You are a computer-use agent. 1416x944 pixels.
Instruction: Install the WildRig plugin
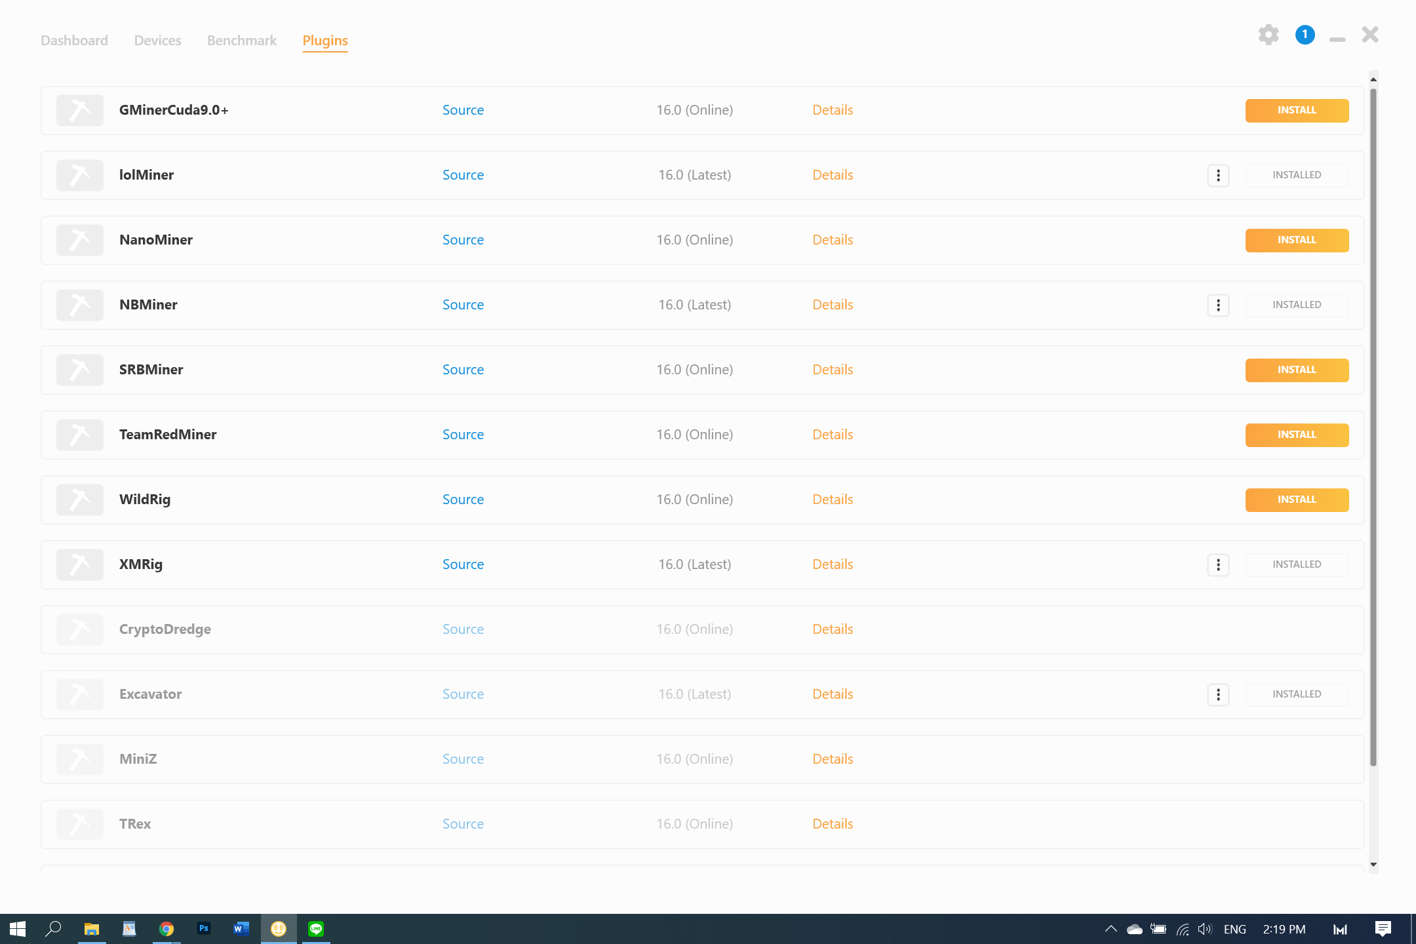point(1297,500)
